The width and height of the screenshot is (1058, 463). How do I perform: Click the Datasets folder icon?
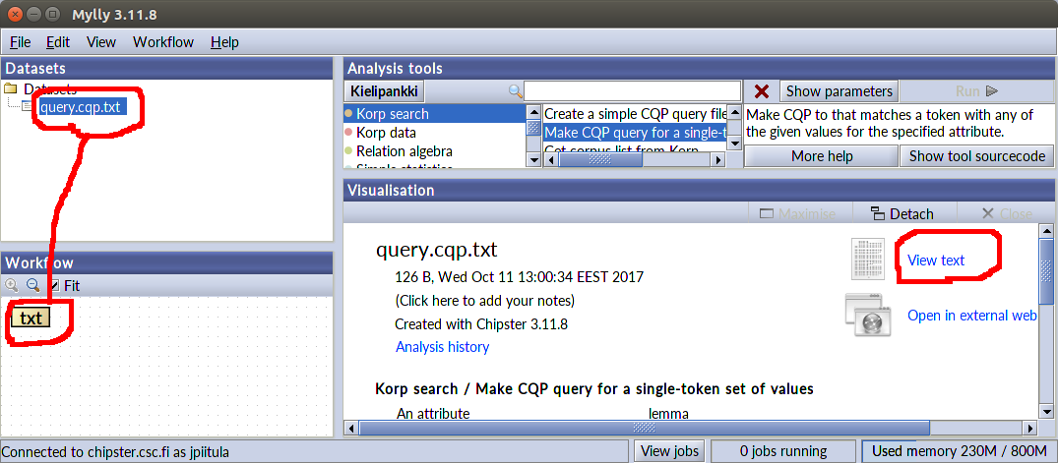click(11, 88)
